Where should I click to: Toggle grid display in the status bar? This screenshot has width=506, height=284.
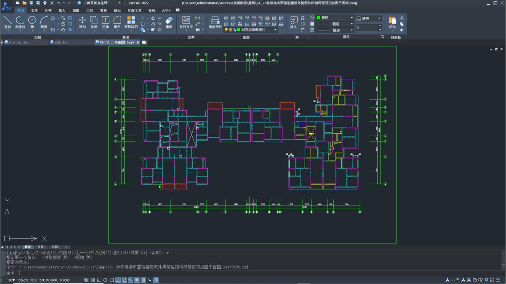pos(87,280)
